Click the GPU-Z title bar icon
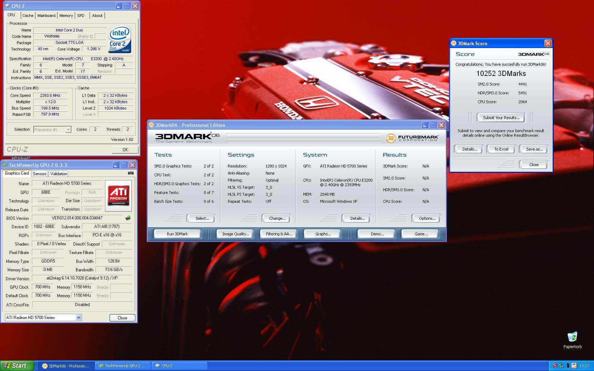The width and height of the screenshot is (594, 371). pyautogui.click(x=5, y=165)
